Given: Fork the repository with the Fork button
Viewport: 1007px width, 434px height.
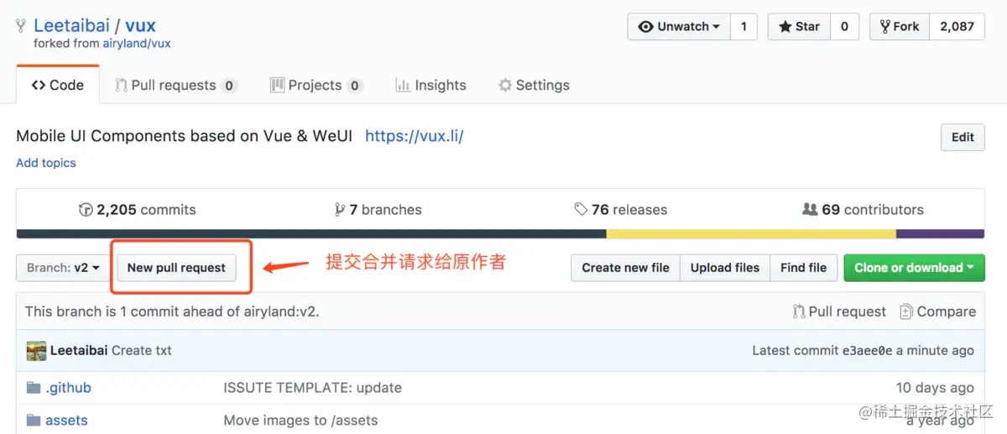Looking at the screenshot, I should click(899, 27).
